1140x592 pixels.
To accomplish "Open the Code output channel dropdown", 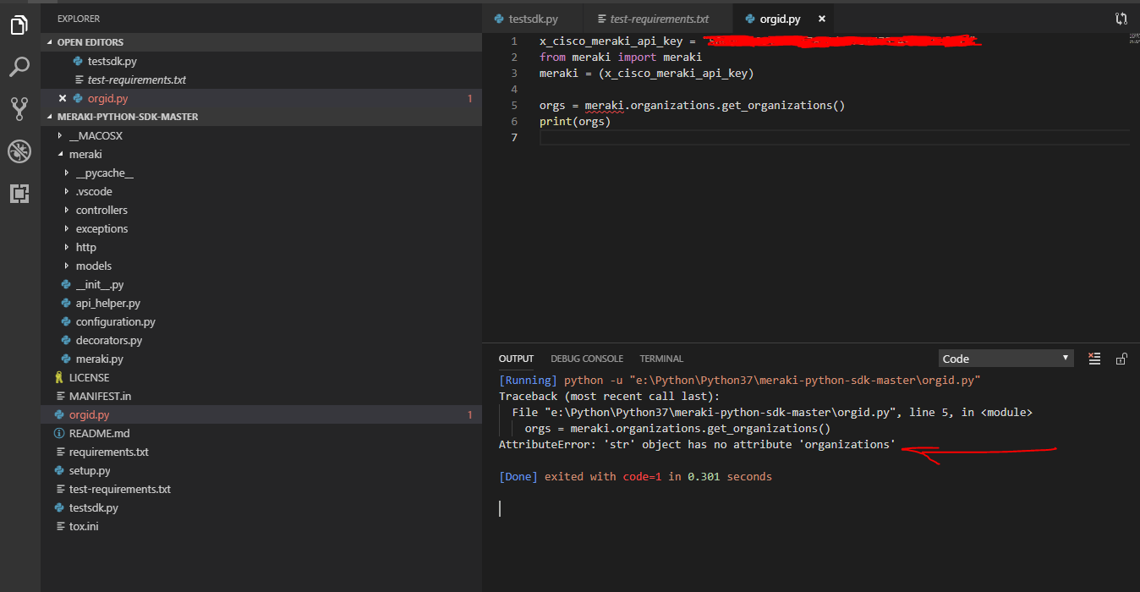I will pos(1006,359).
